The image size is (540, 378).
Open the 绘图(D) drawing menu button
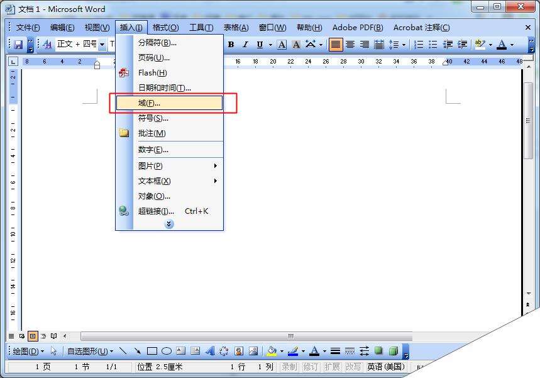(28, 352)
